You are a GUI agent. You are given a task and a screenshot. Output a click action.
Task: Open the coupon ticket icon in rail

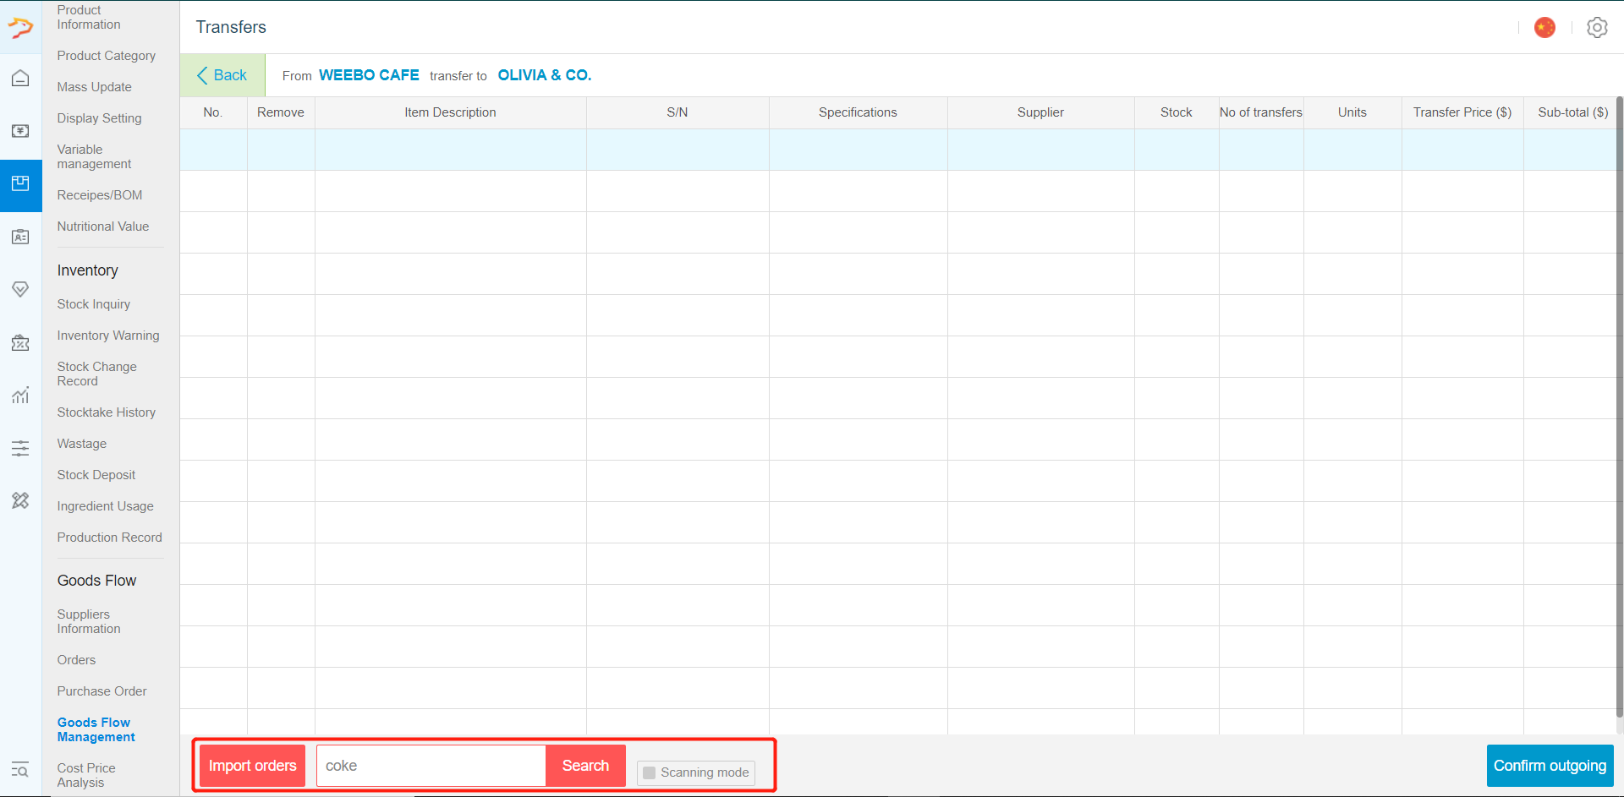pyautogui.click(x=20, y=342)
